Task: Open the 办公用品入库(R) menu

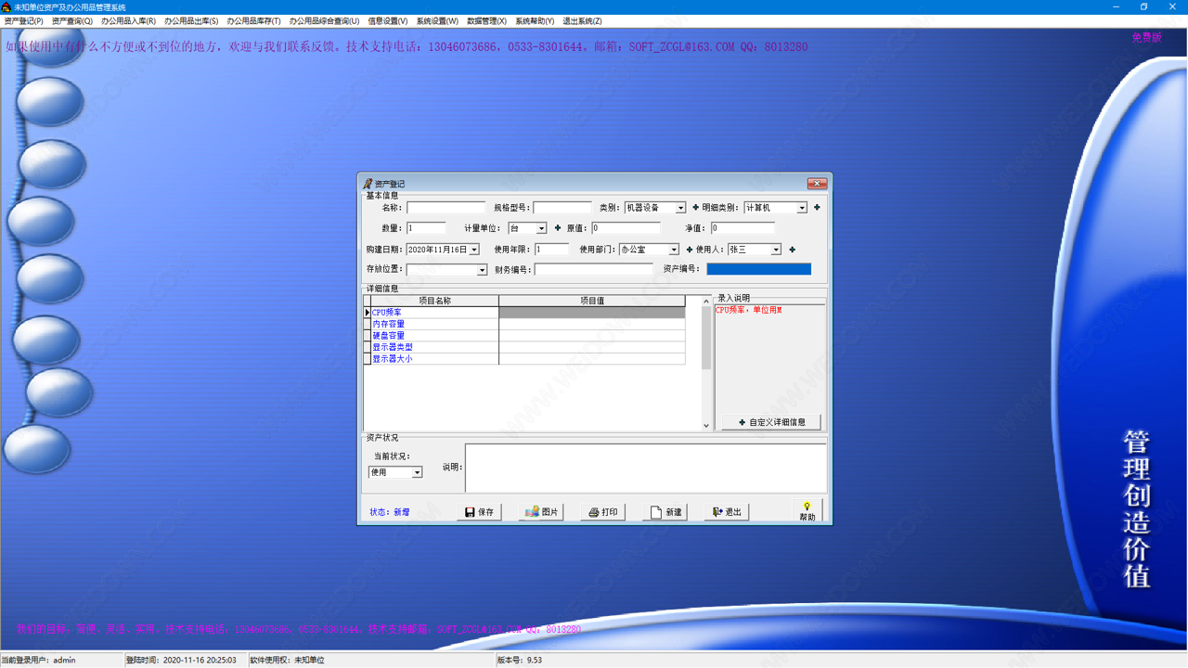Action: point(128,20)
